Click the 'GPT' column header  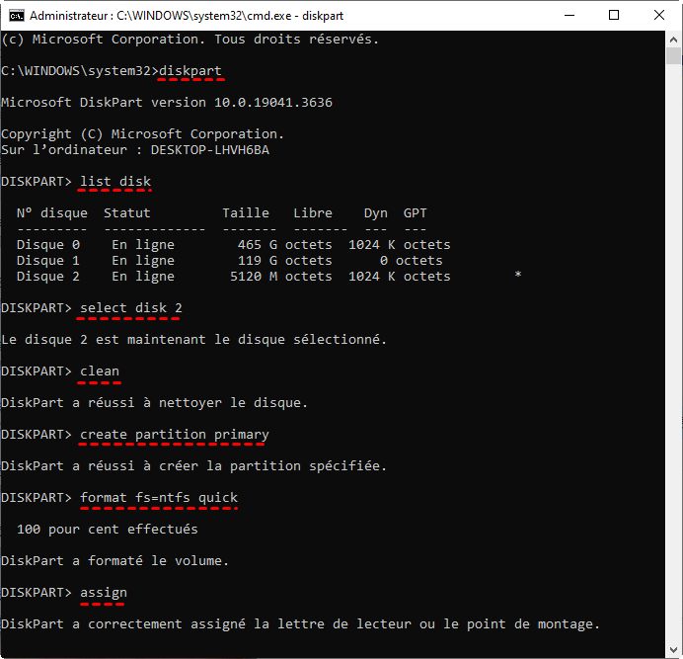pyautogui.click(x=416, y=213)
